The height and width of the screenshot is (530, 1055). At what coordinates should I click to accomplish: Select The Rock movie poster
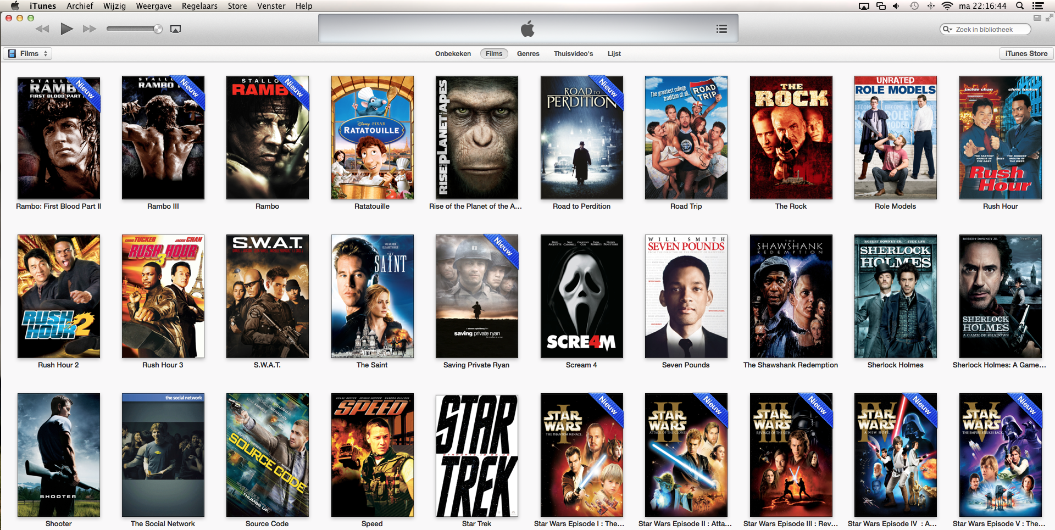point(791,137)
